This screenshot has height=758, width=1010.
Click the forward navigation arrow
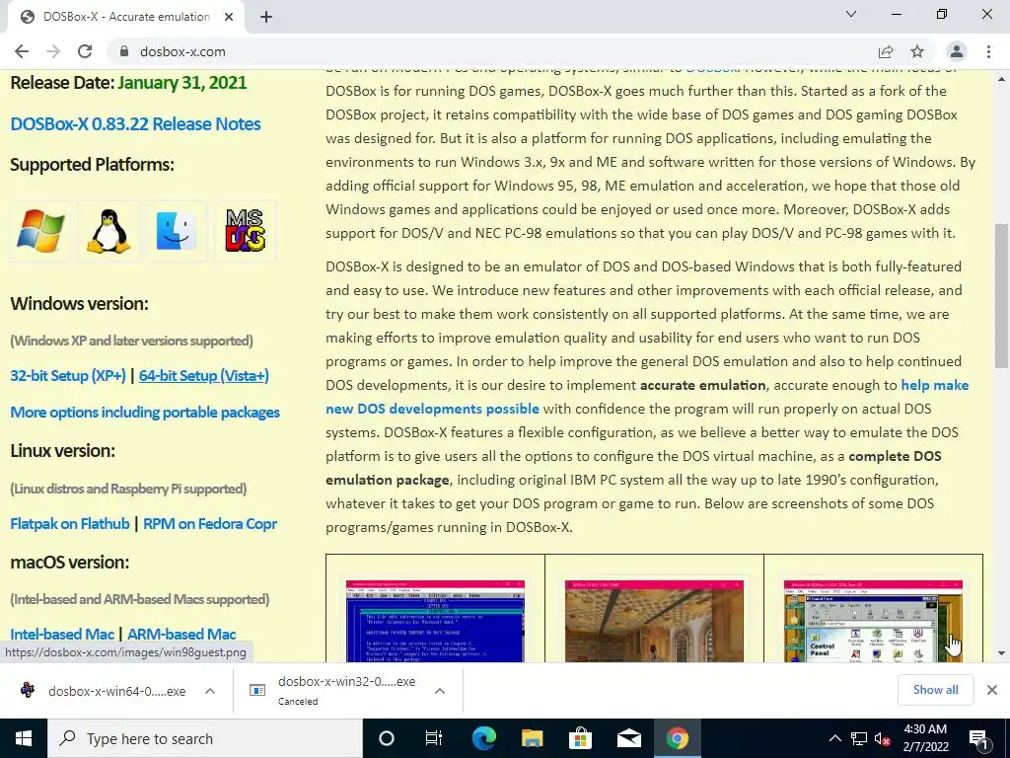tap(53, 51)
